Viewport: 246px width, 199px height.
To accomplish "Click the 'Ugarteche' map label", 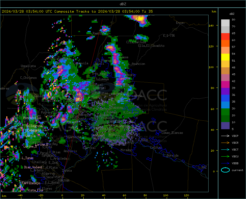I will 74,137.
